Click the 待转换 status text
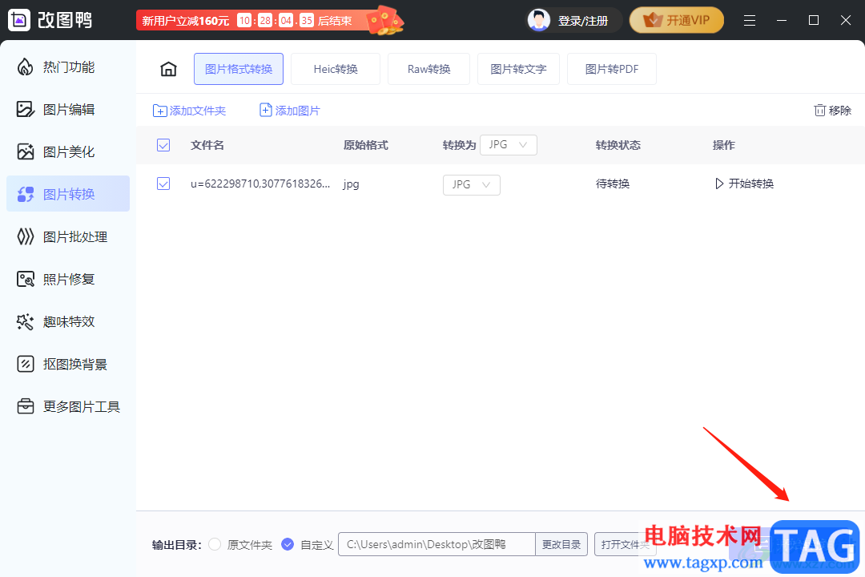865x577 pixels. pos(613,184)
